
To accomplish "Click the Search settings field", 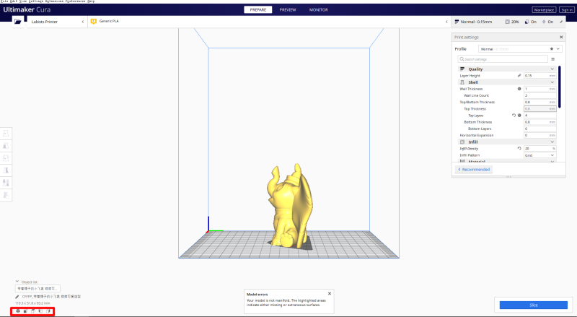I will (503, 59).
